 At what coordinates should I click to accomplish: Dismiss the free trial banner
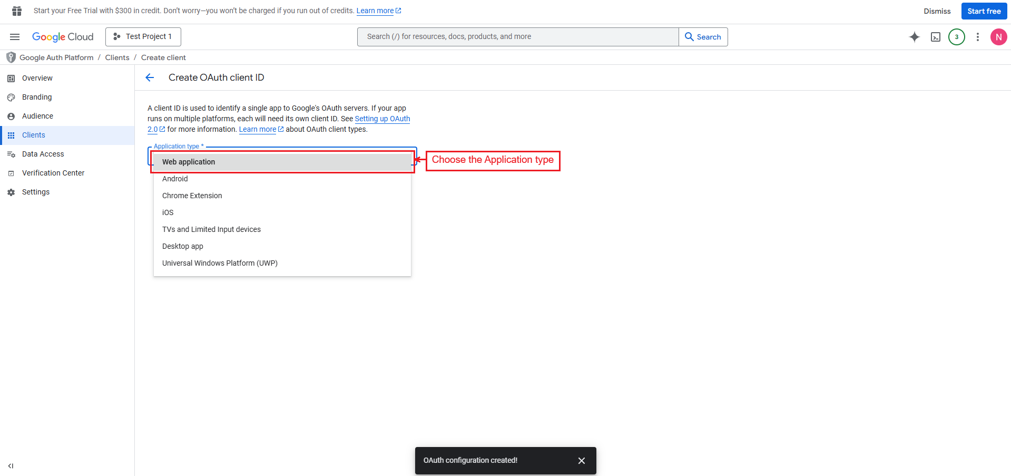coord(937,11)
